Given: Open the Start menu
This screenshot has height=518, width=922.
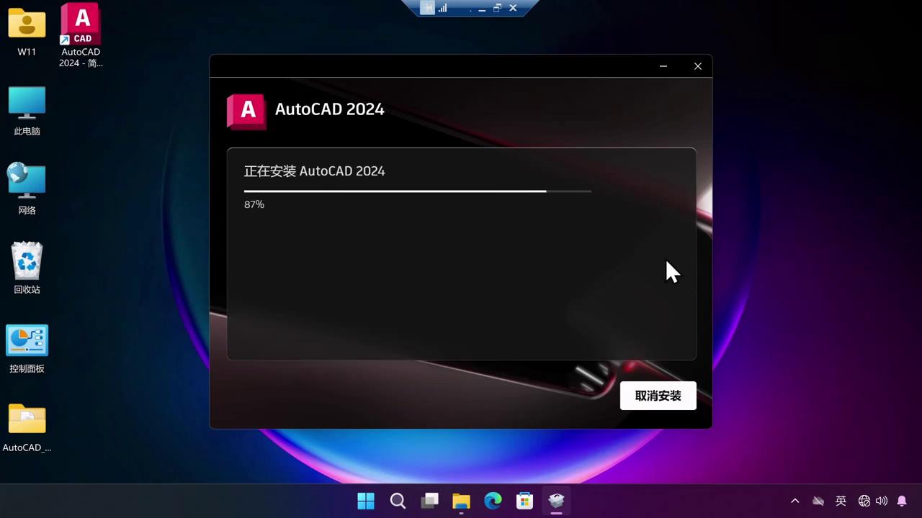Looking at the screenshot, I should (366, 500).
